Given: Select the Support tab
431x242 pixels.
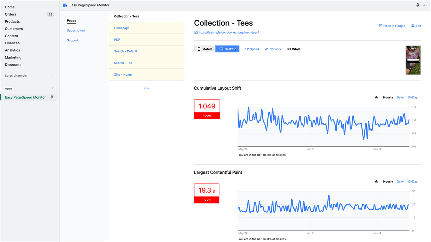Looking at the screenshot, I should point(72,40).
